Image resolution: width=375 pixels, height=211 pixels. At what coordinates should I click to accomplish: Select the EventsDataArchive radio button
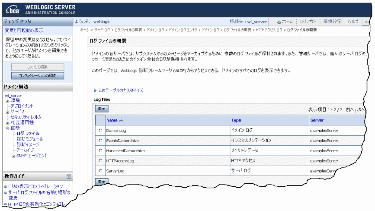tap(100, 141)
